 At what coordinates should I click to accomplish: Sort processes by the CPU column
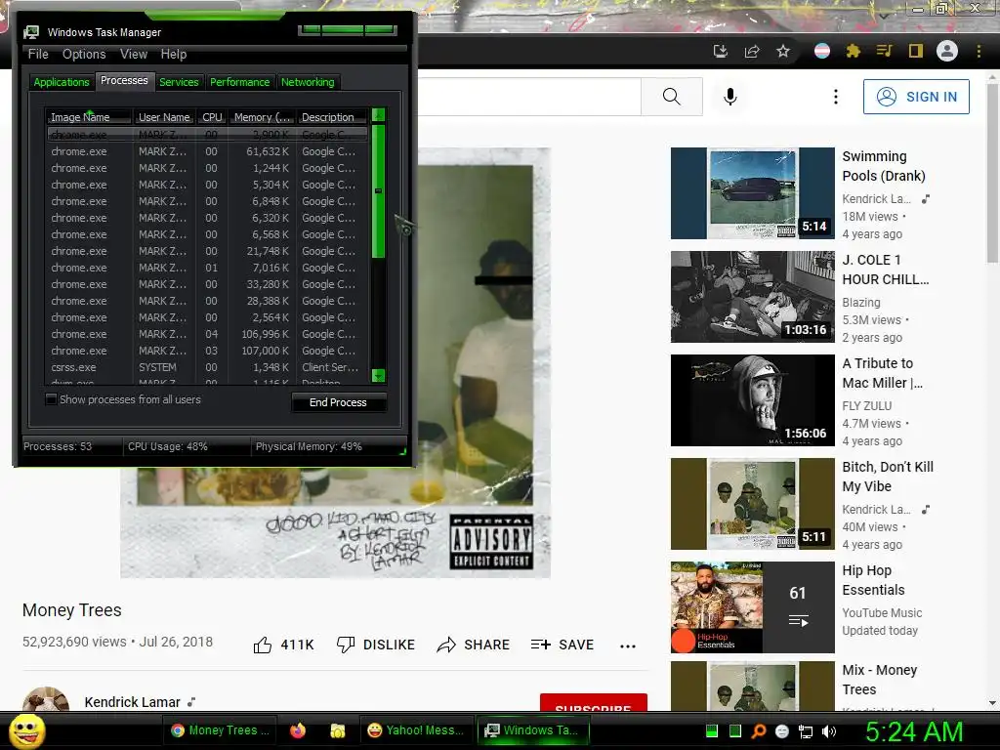(x=212, y=117)
